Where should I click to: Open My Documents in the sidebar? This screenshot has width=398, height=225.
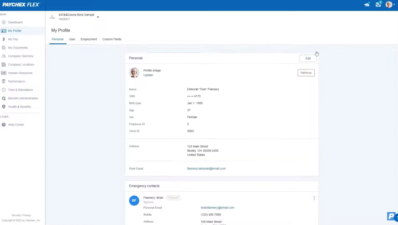coord(18,48)
